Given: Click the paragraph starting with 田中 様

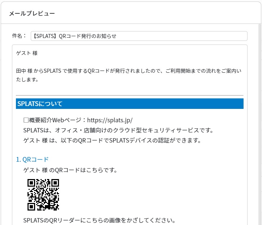Looking at the screenshot, I should point(129,75).
